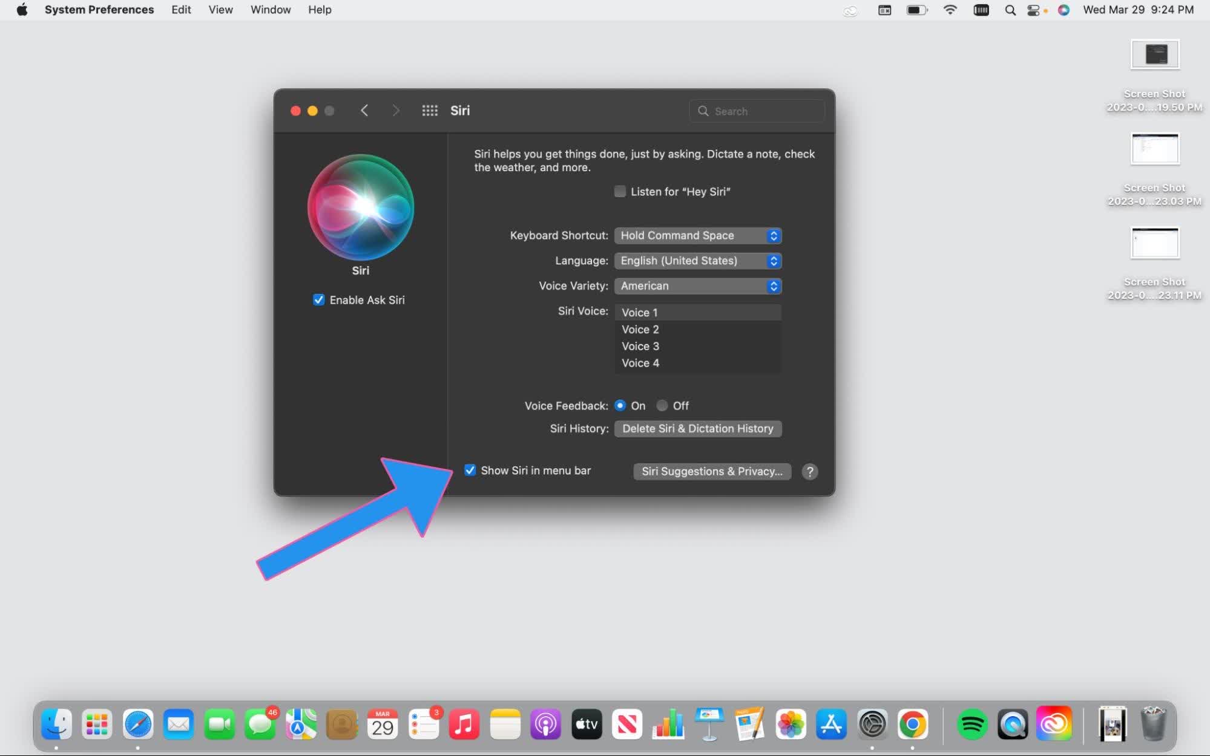1210x756 pixels.
Task: Click the System Preferences menu bar item
Action: click(x=99, y=10)
